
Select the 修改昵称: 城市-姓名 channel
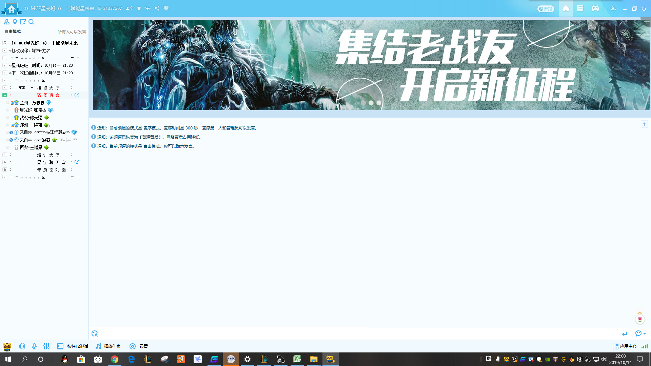coord(44,50)
